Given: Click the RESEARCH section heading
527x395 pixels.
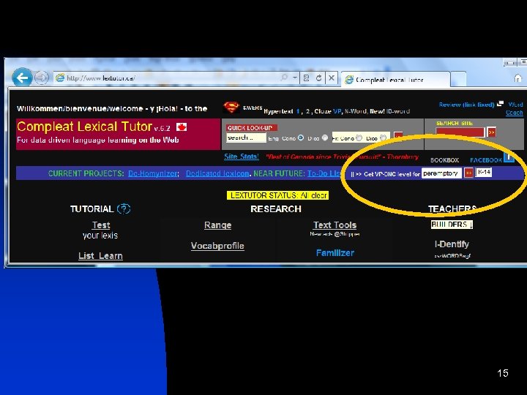Looking at the screenshot, I should point(276,209).
